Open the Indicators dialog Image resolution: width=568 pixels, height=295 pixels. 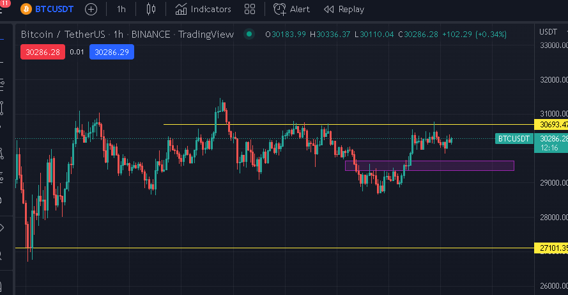(203, 9)
